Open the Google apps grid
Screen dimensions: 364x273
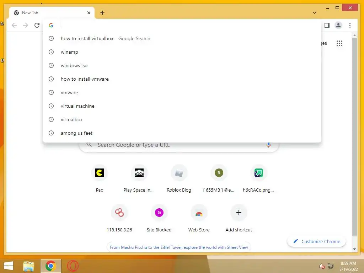click(x=339, y=43)
